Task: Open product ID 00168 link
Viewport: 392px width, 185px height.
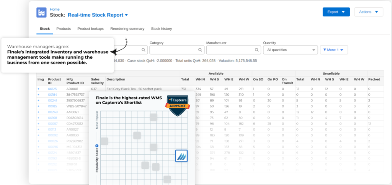Action: 52,118
